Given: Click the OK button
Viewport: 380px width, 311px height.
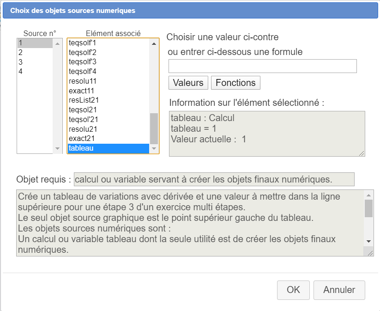Looking at the screenshot, I should [x=293, y=290].
